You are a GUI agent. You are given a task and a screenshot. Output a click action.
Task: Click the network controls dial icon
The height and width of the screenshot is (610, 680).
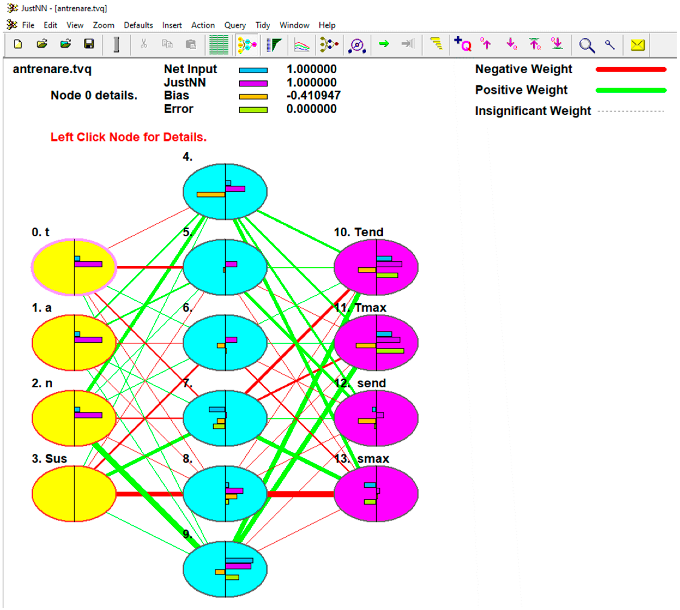pyautogui.click(x=356, y=45)
